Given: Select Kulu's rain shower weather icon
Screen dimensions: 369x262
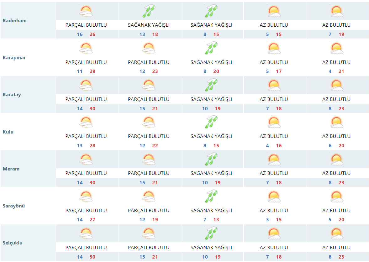Looking at the screenshot, I should [211, 123].
